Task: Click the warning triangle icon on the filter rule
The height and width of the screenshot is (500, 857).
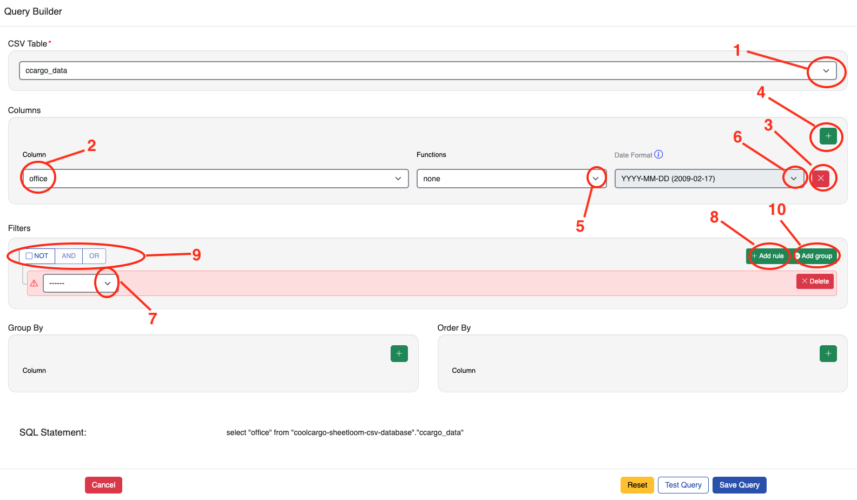Action: 34,283
